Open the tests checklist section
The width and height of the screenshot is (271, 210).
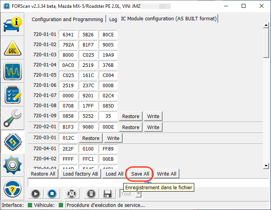(13, 95)
